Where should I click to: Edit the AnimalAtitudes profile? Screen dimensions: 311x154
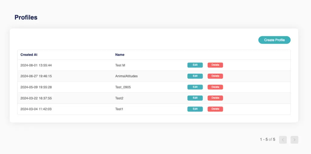195,76
